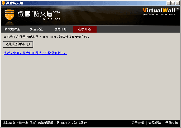This screenshot has height=128, width=181.
Task: Switch to the 安全设置 tab
Action: click(x=36, y=29)
